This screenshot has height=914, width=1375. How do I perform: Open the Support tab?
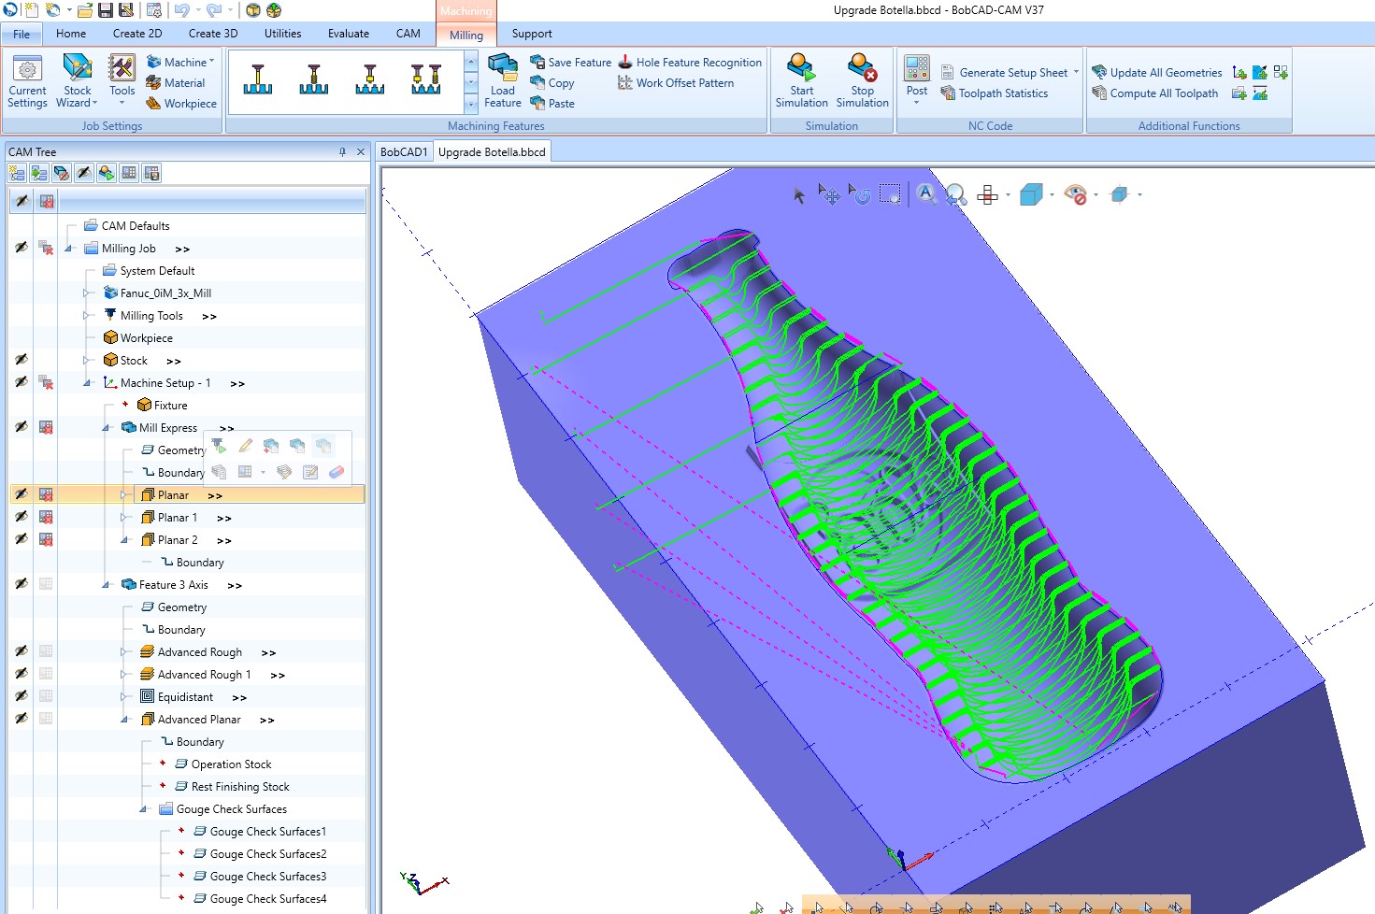tap(532, 34)
